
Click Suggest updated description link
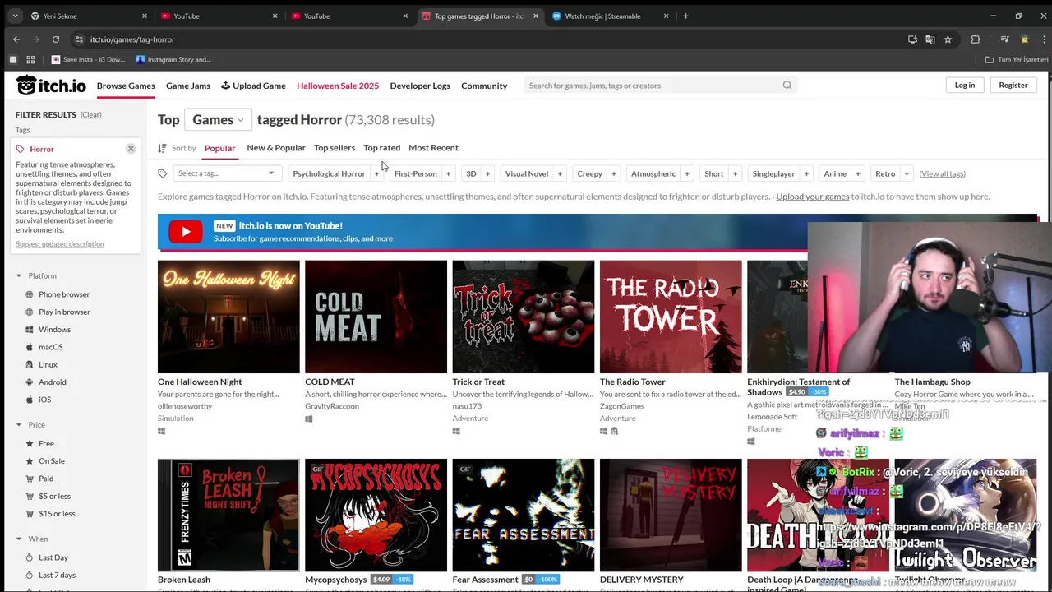click(60, 244)
